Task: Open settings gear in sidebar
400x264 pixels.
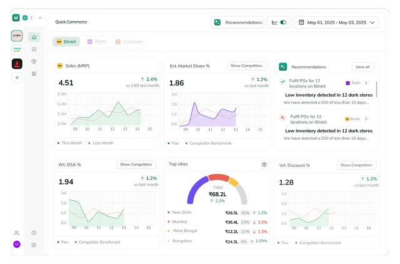Action: coord(34,245)
